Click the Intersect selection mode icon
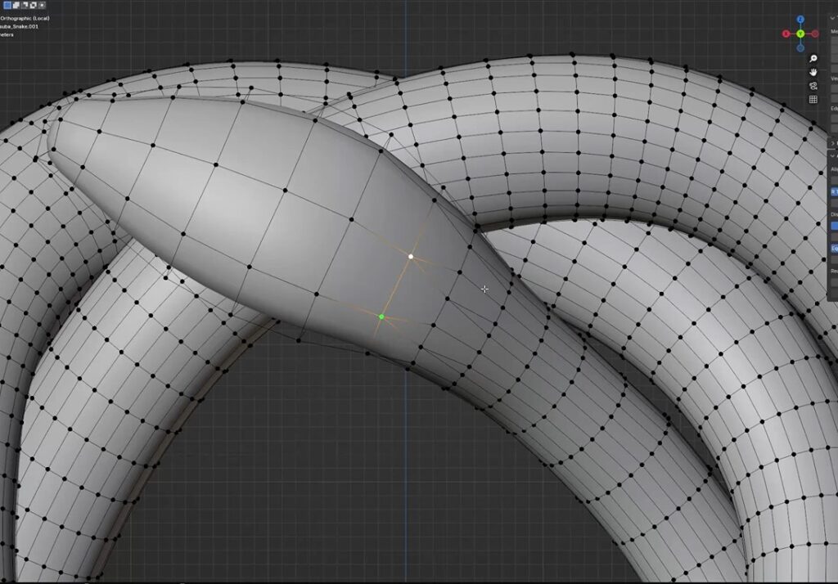 [x=41, y=5]
